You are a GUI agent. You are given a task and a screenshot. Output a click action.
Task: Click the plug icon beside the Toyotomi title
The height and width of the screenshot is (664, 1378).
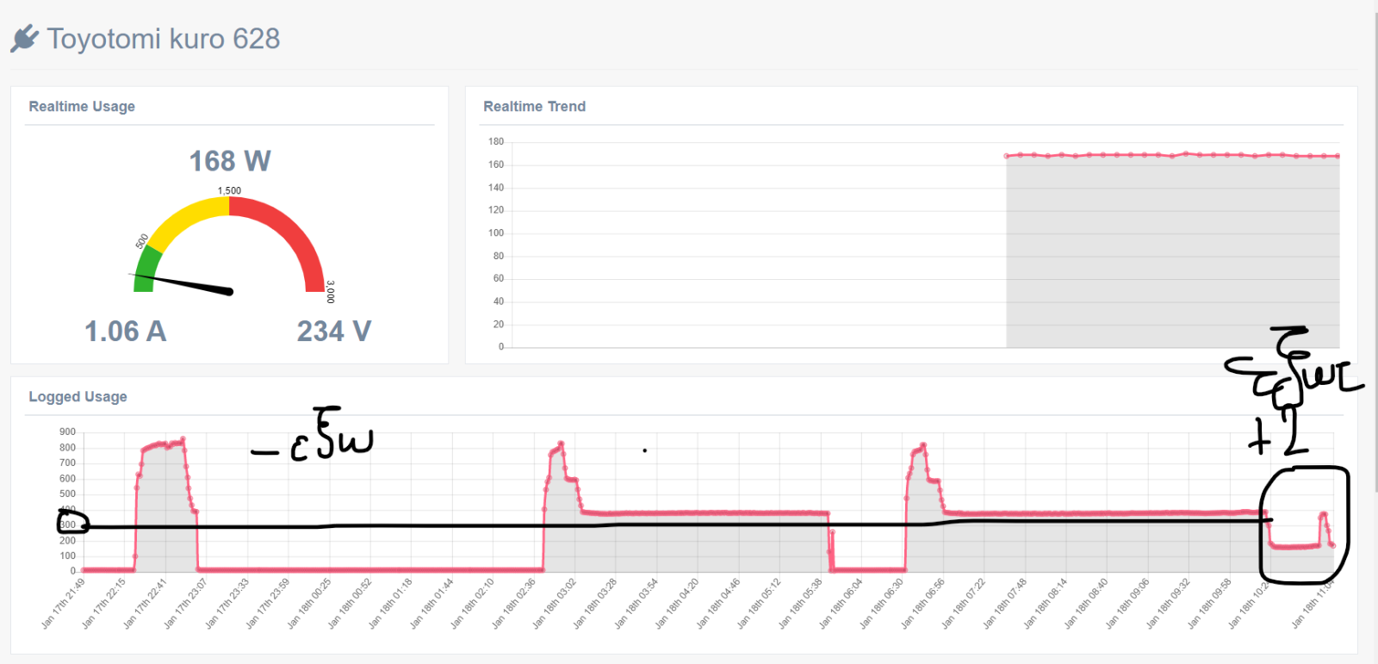point(25,39)
